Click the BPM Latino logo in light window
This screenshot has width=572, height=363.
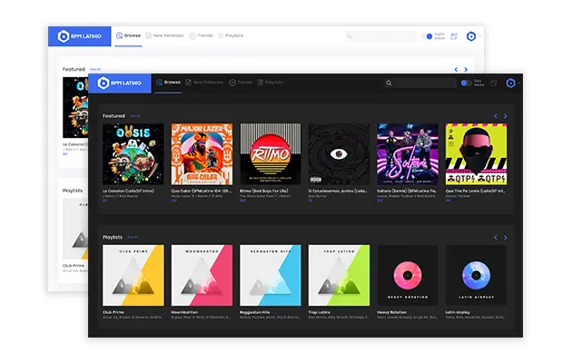tap(79, 36)
